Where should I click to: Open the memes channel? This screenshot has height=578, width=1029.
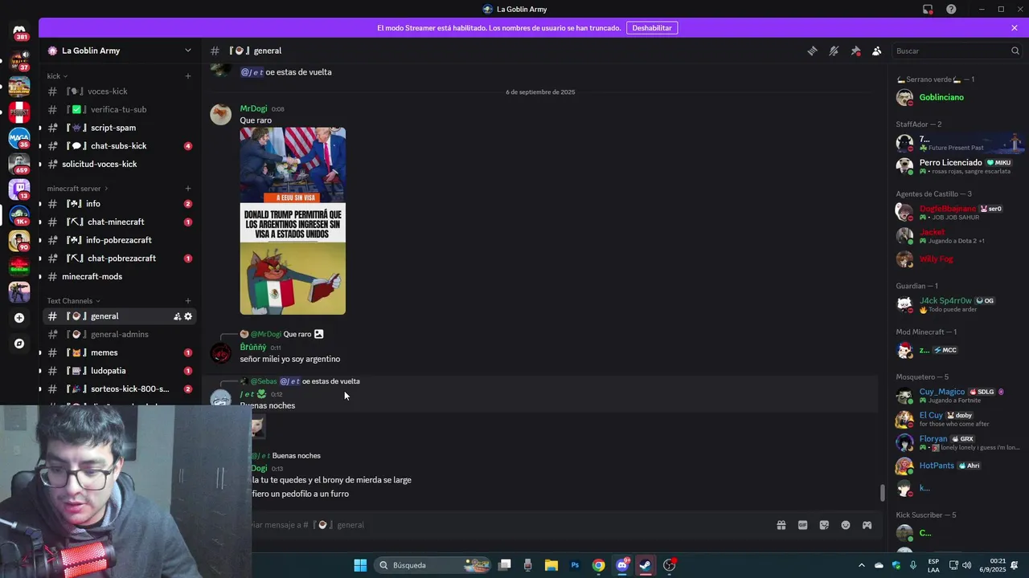[118, 352]
